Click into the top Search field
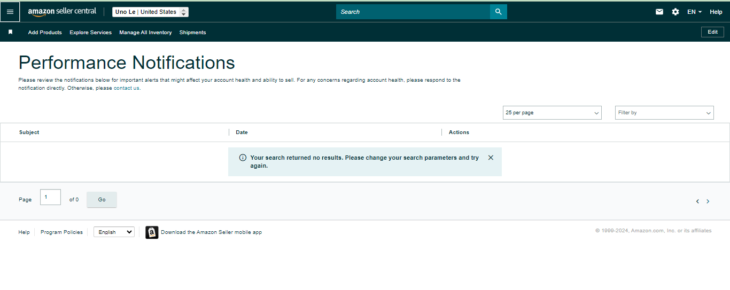 tap(413, 12)
